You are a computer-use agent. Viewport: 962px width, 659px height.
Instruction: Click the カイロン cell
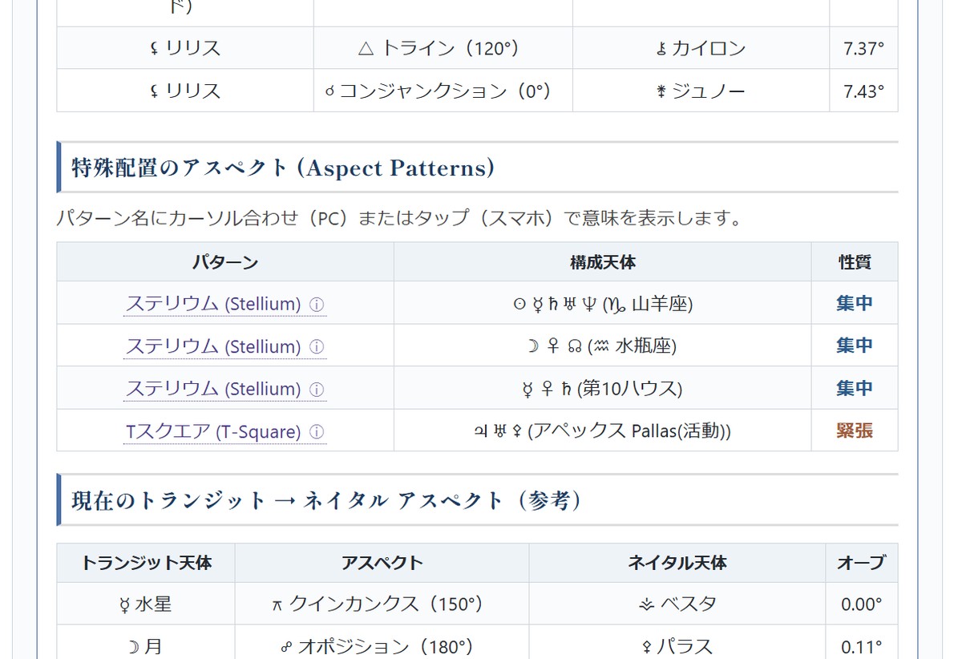pyautogui.click(x=701, y=48)
